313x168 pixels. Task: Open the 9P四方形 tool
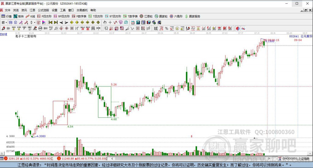coord(62,16)
